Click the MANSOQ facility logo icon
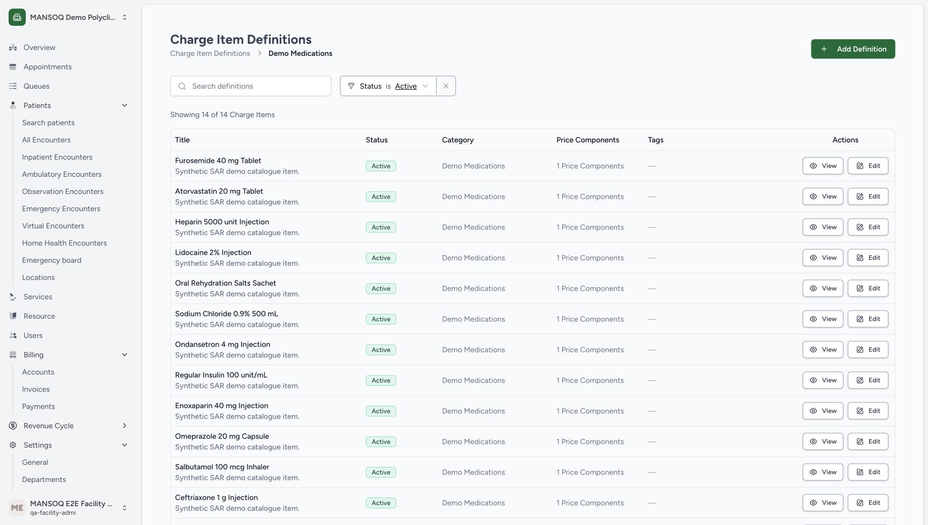Screen dimensions: 928x525 pos(17,17)
